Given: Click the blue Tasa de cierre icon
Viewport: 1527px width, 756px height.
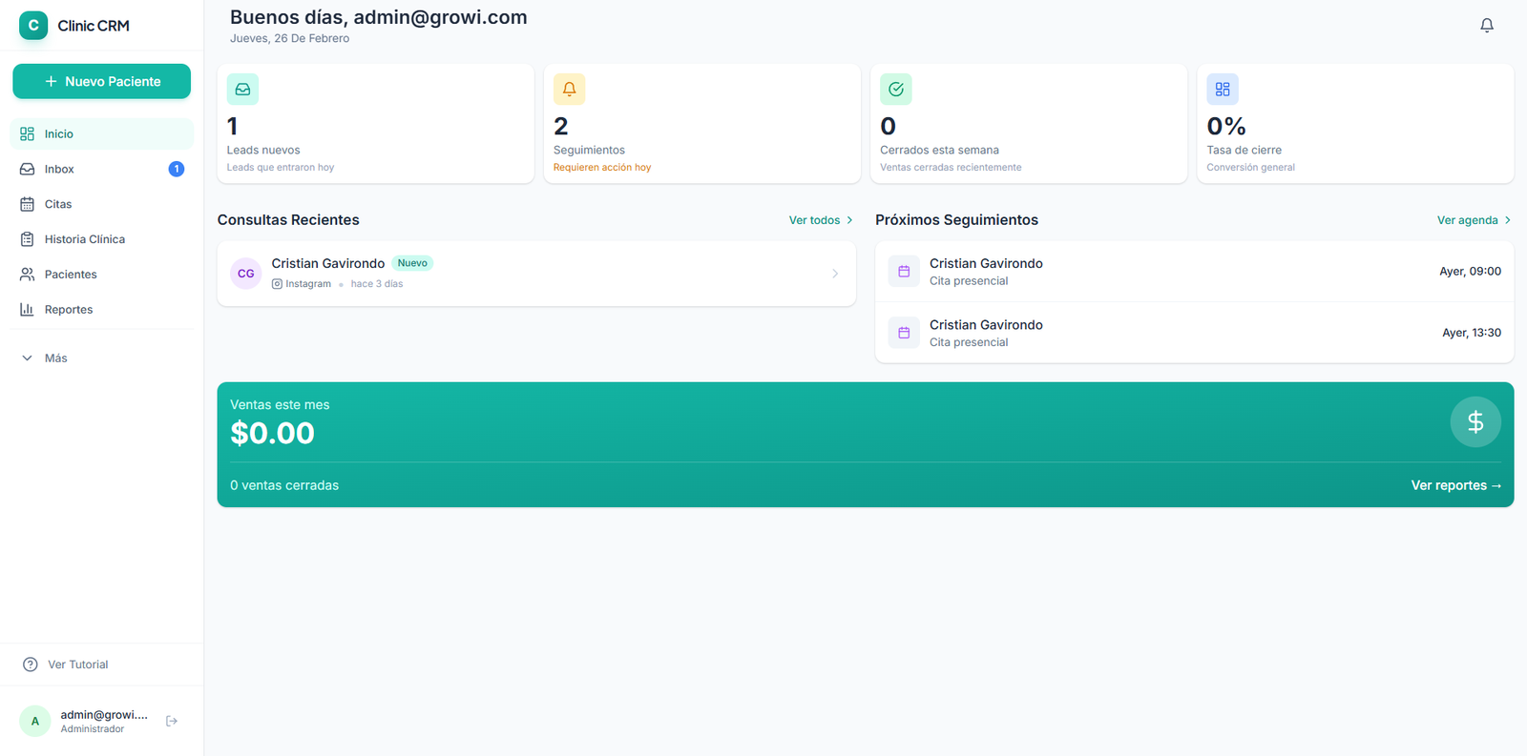Looking at the screenshot, I should [1222, 90].
